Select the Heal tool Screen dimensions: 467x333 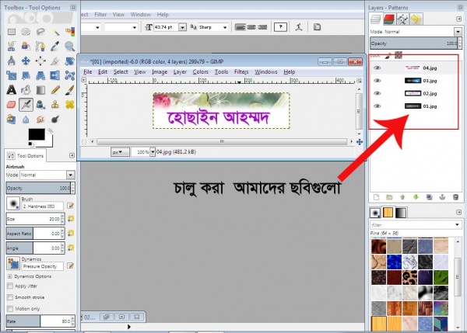coord(70,105)
